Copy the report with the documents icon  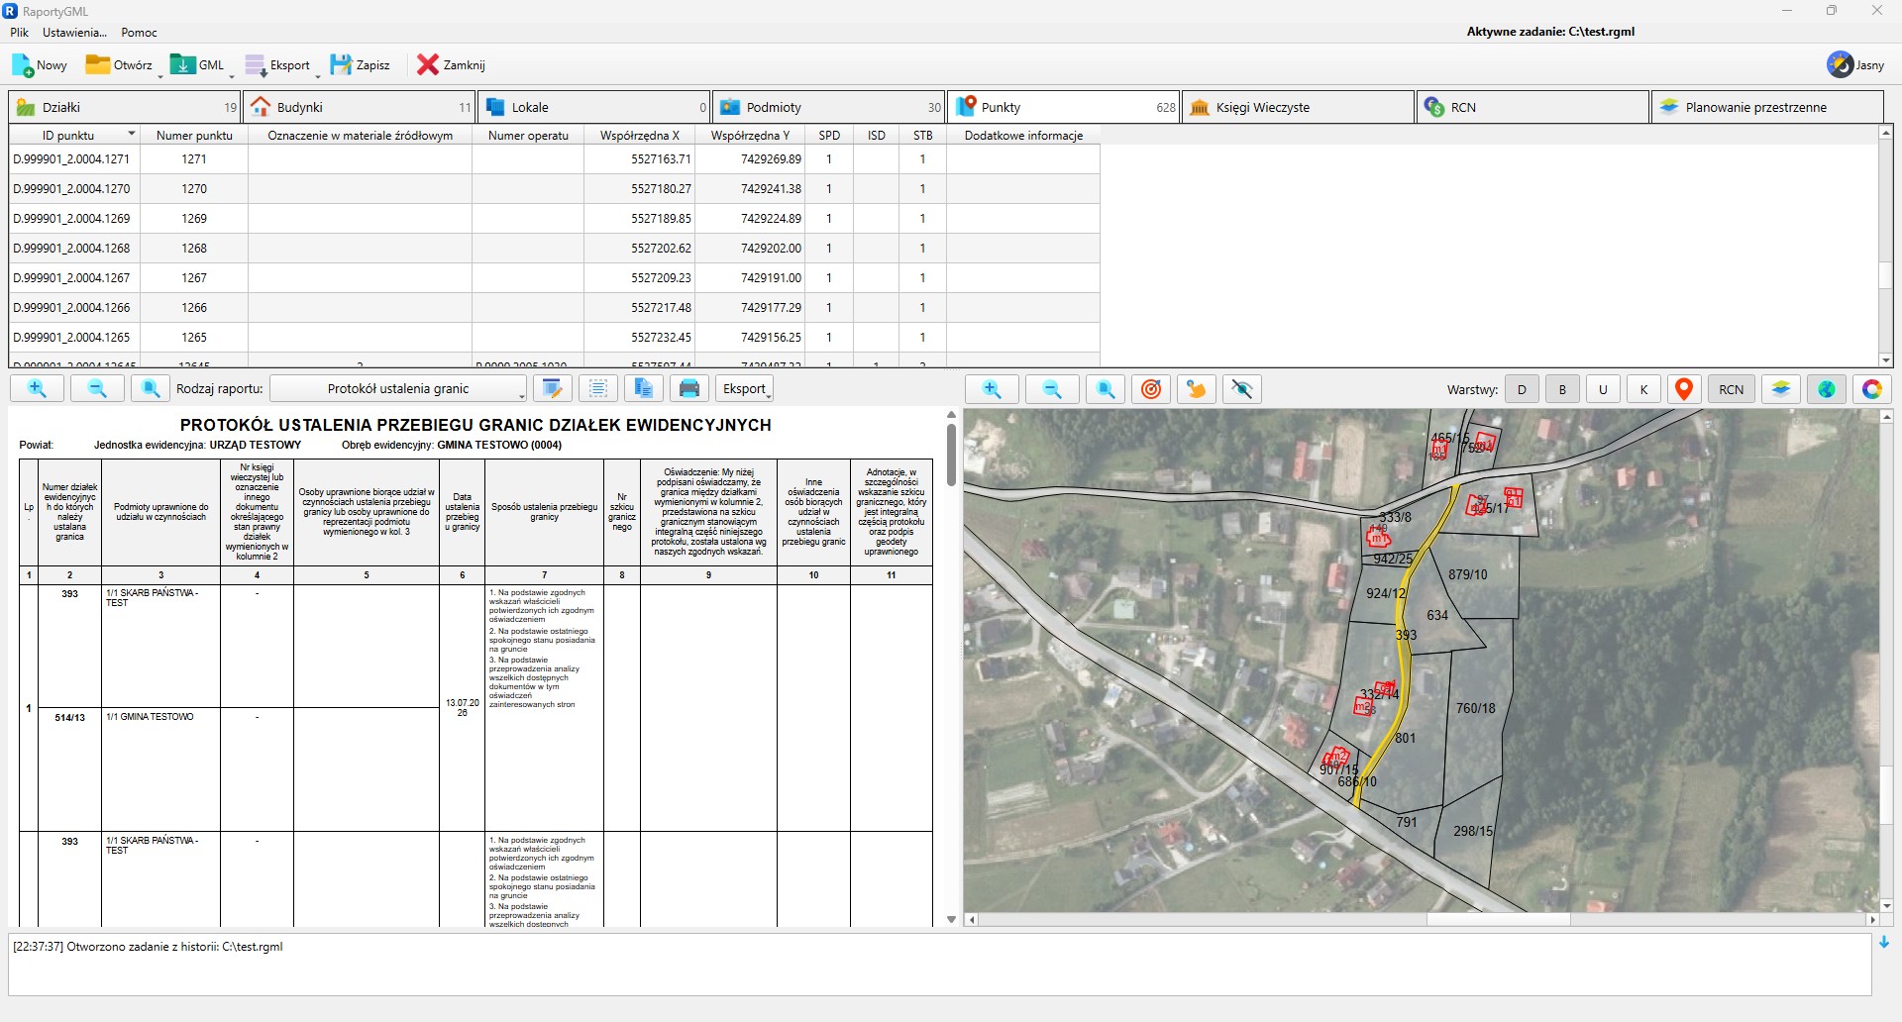(644, 389)
